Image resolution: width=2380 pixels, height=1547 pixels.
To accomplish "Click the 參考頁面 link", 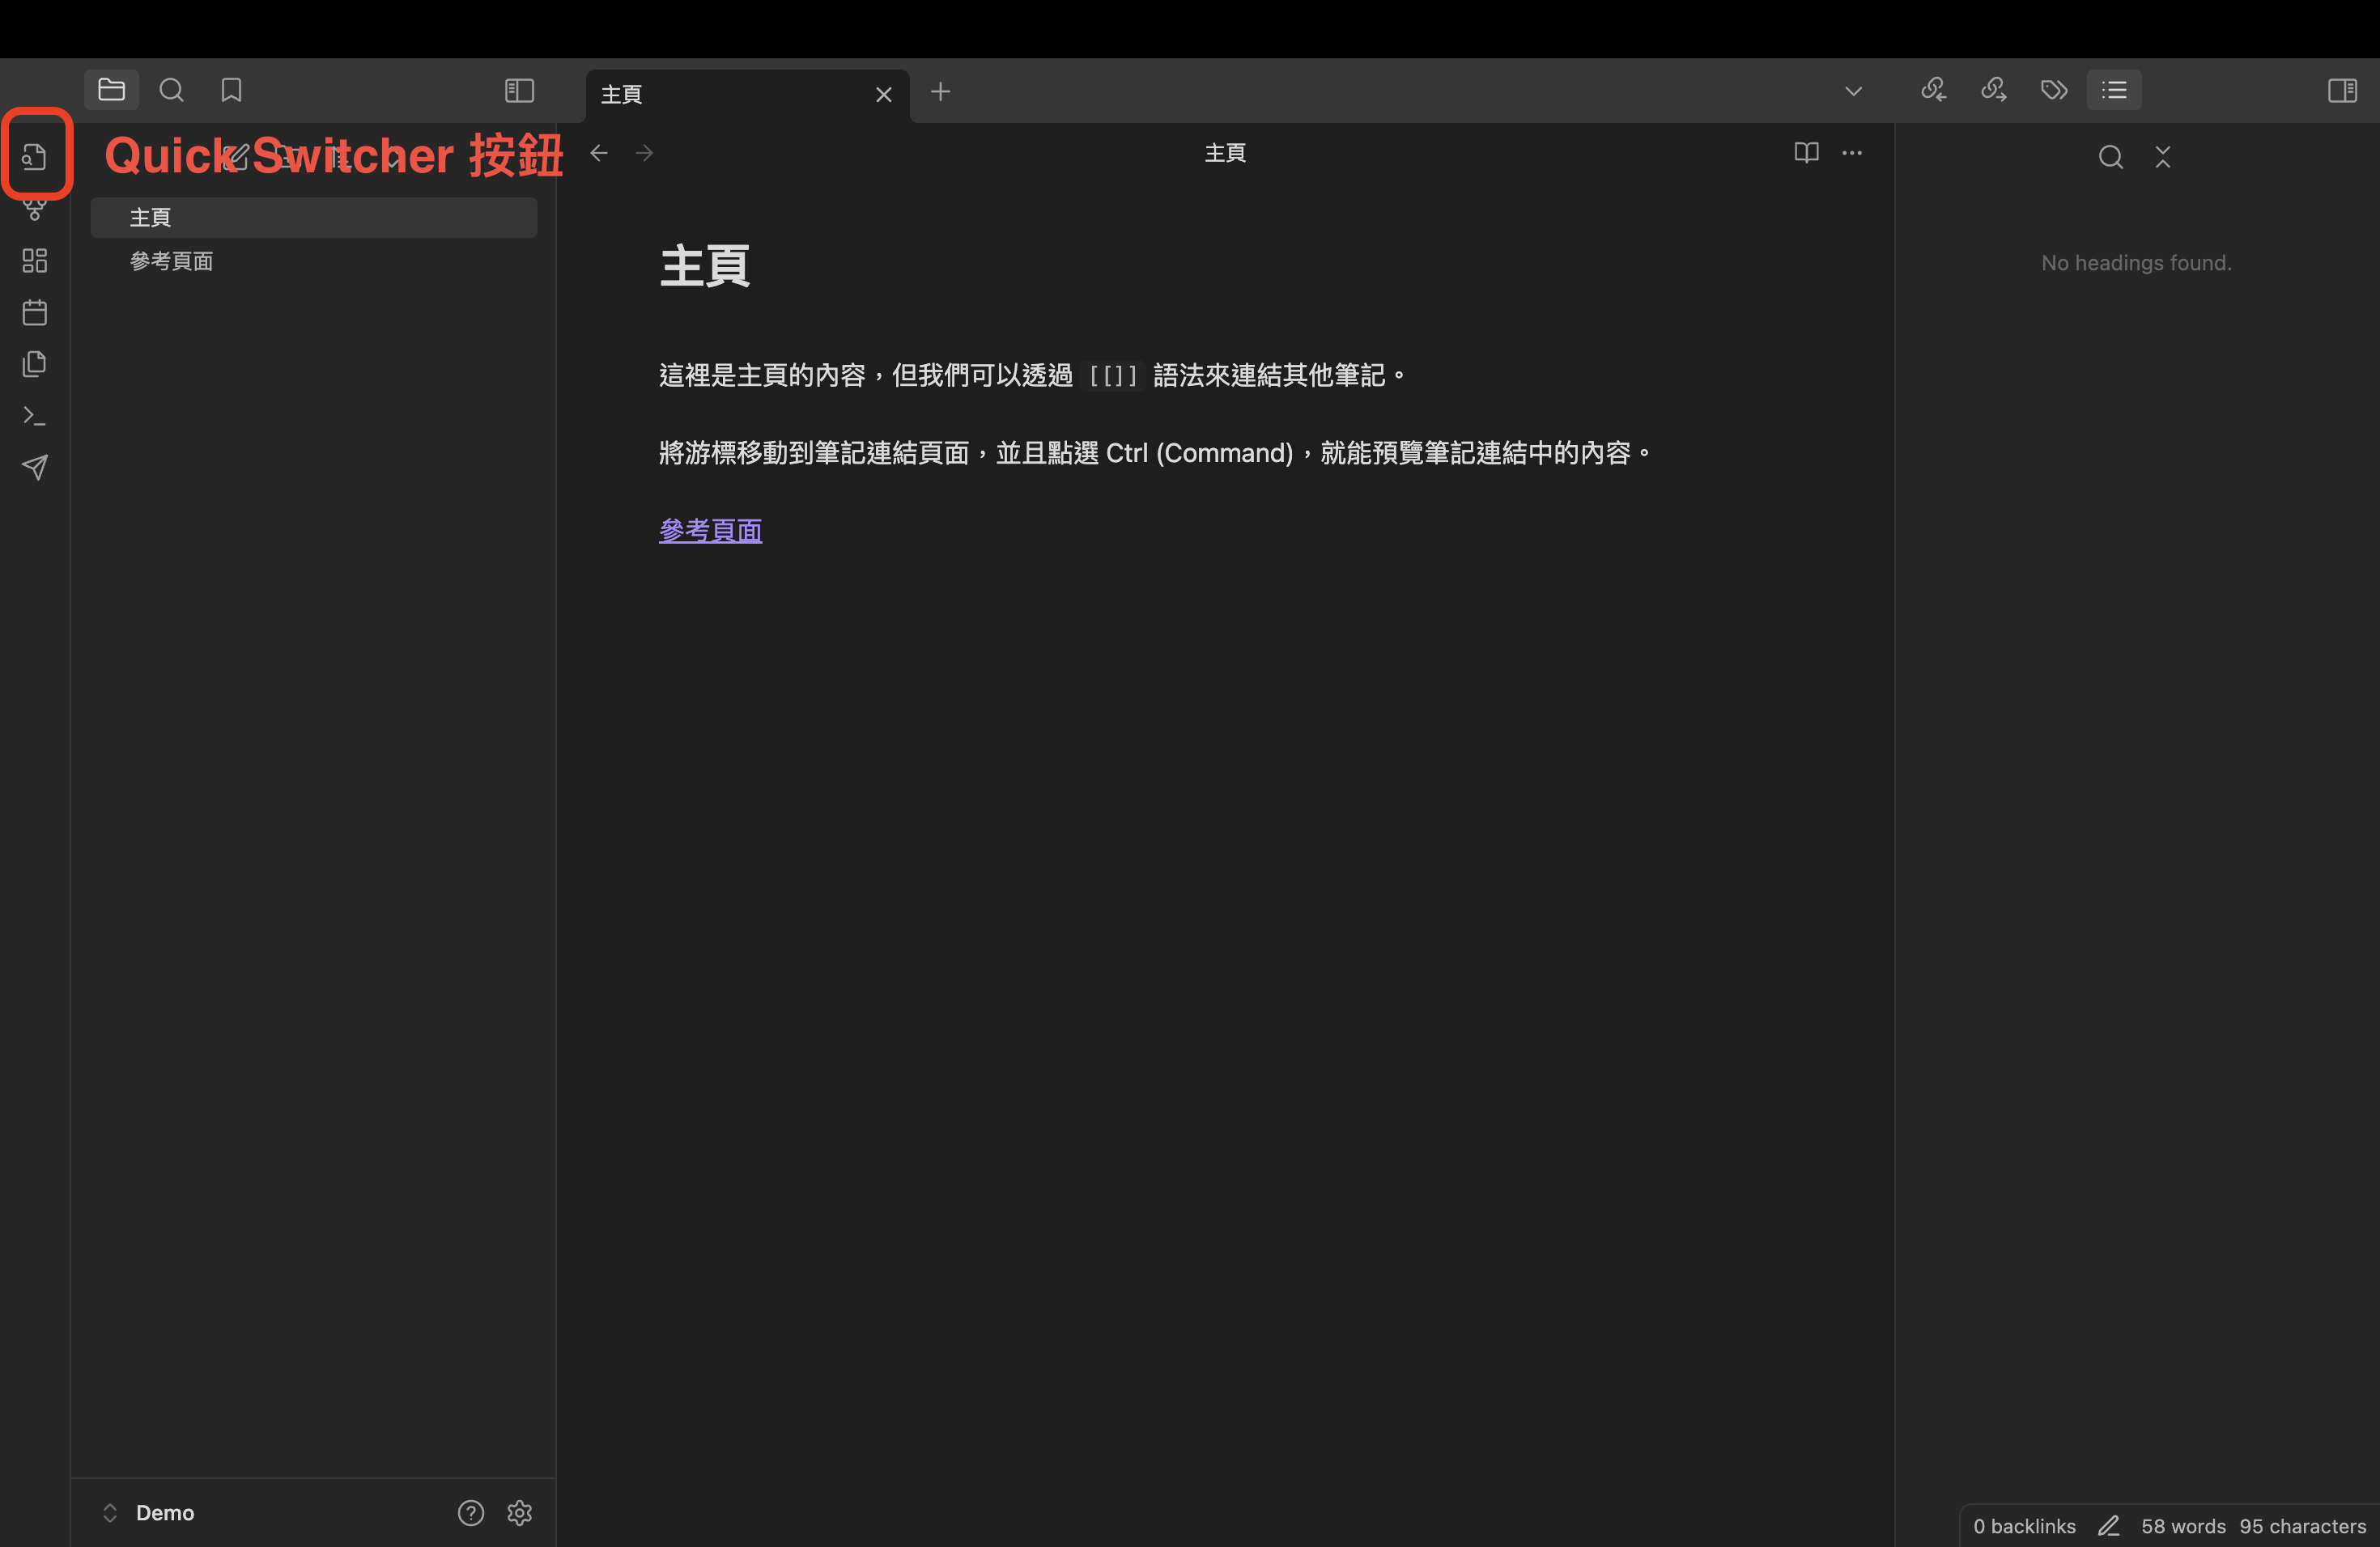I will [x=709, y=529].
